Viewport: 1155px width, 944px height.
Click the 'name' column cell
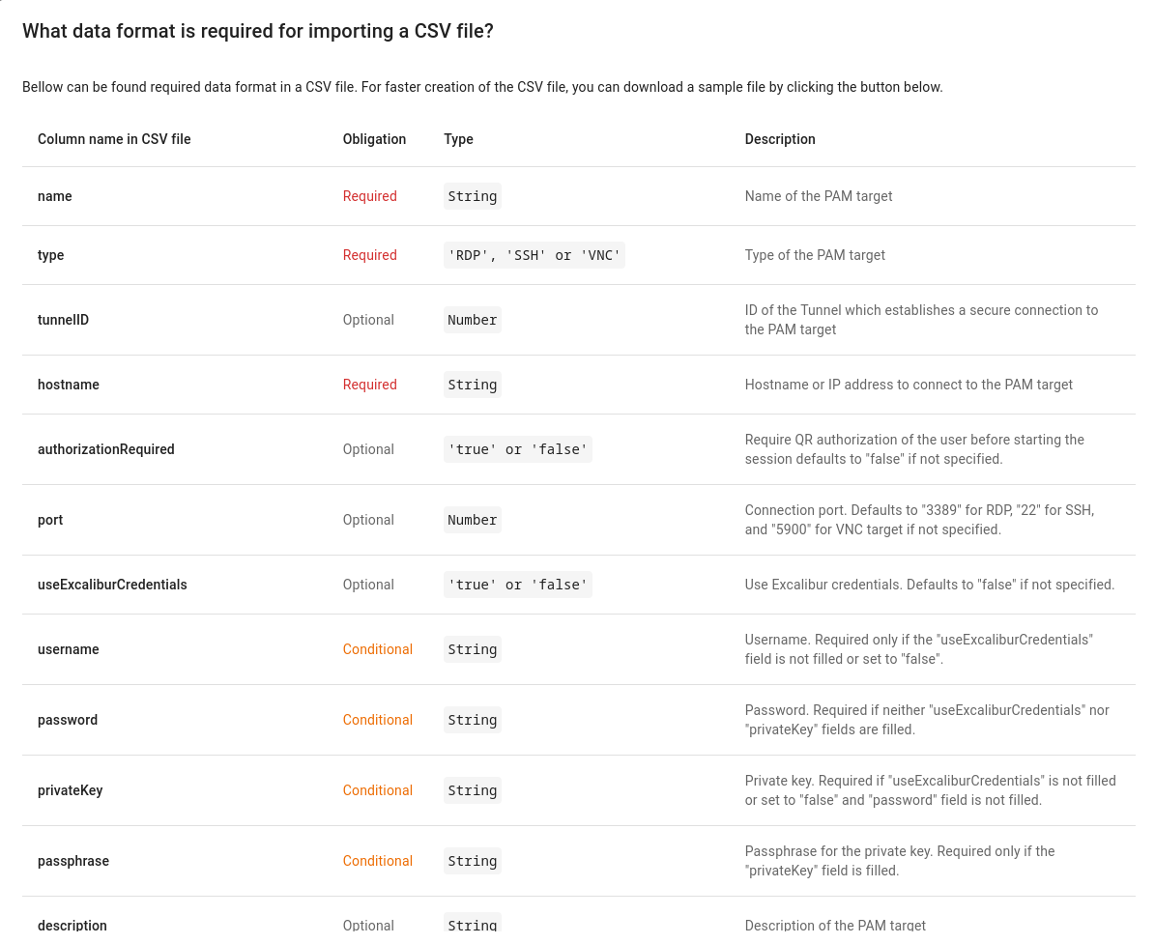coord(55,196)
